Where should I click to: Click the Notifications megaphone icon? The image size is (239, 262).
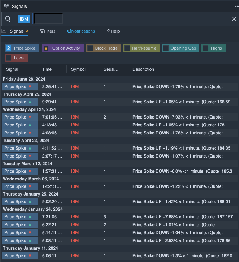pyautogui.click(x=69, y=31)
